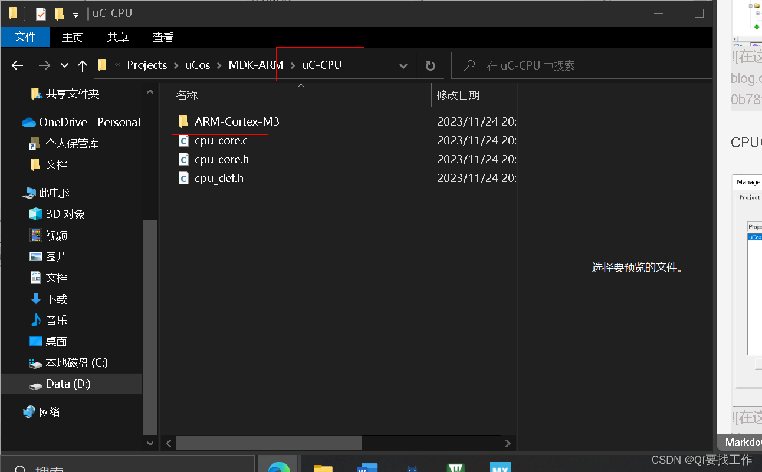Open 下载 in the navigation pane
The image size is (762, 472).
[57, 299]
